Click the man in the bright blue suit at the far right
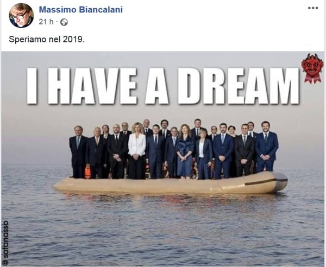The height and width of the screenshot is (267, 326). [x=267, y=147]
